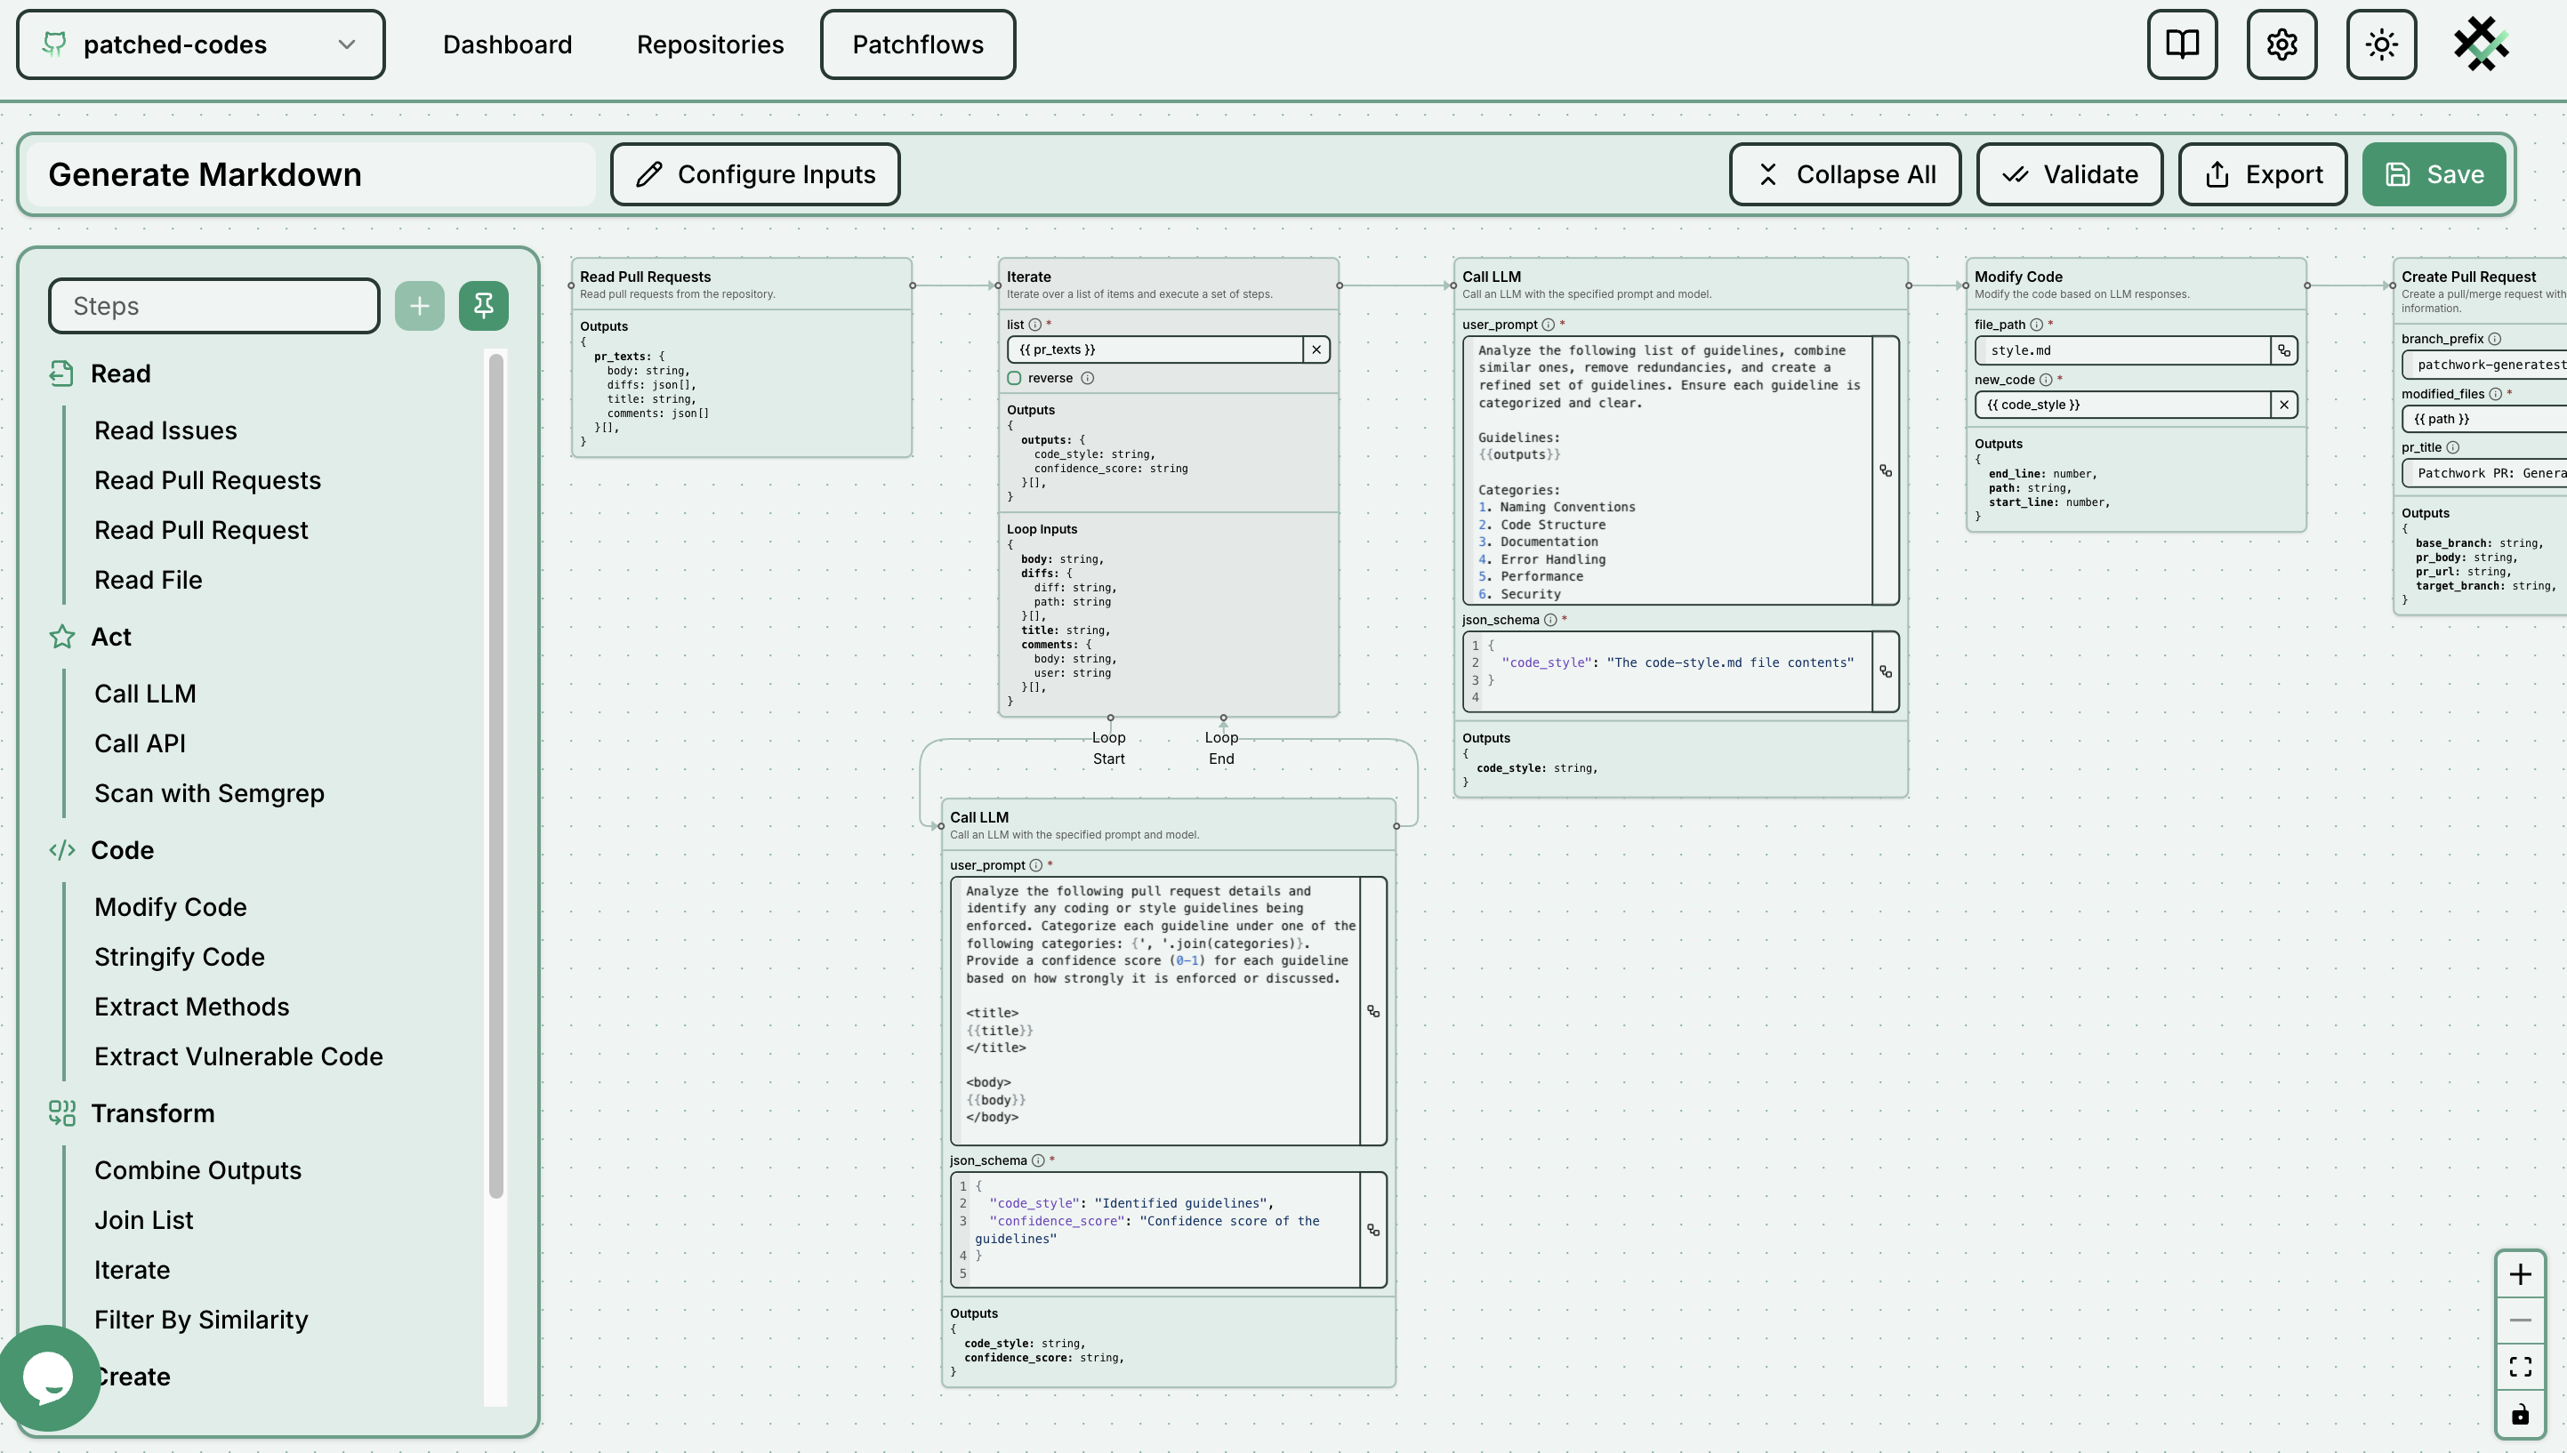Open the chat support bubble
Screen dimensions: 2567x1453
pyautogui.click(x=48, y=1377)
